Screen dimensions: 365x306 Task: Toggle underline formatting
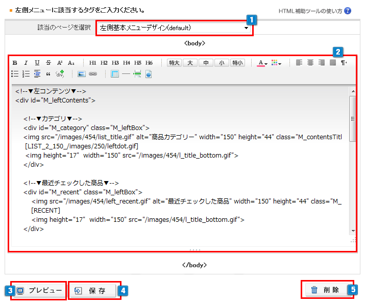coord(37,63)
